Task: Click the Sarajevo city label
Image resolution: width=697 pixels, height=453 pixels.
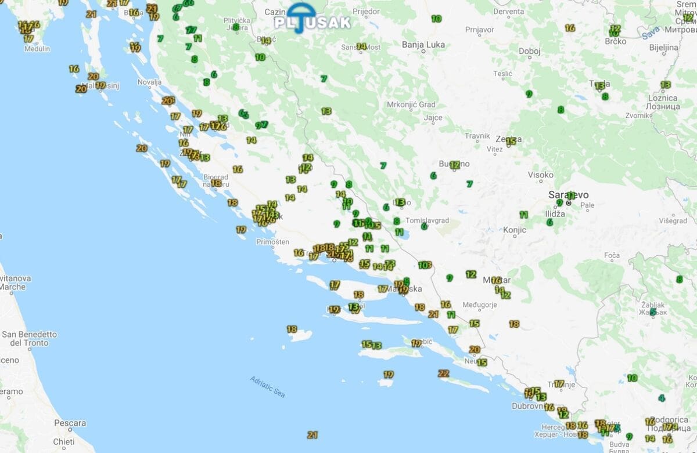Action: 568,195
